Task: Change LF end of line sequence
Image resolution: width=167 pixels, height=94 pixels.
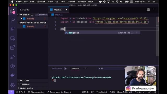Action: [x=92, y=92]
